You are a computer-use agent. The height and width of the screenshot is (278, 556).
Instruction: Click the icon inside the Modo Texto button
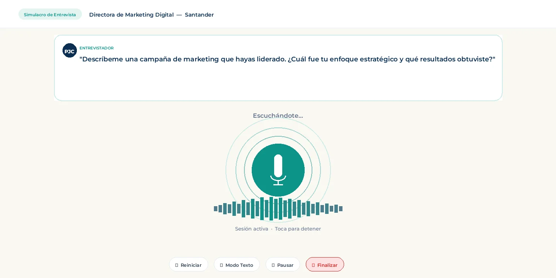point(221,265)
